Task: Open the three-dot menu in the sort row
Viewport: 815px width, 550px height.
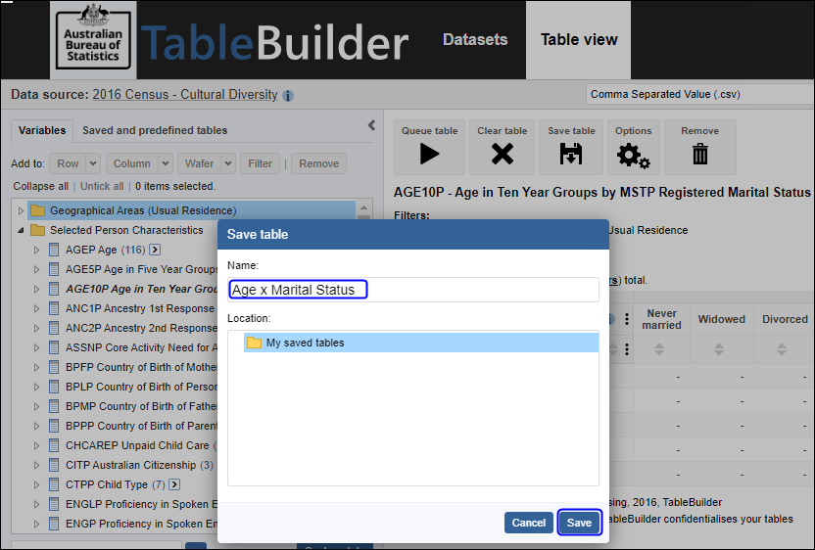Action: (x=627, y=349)
